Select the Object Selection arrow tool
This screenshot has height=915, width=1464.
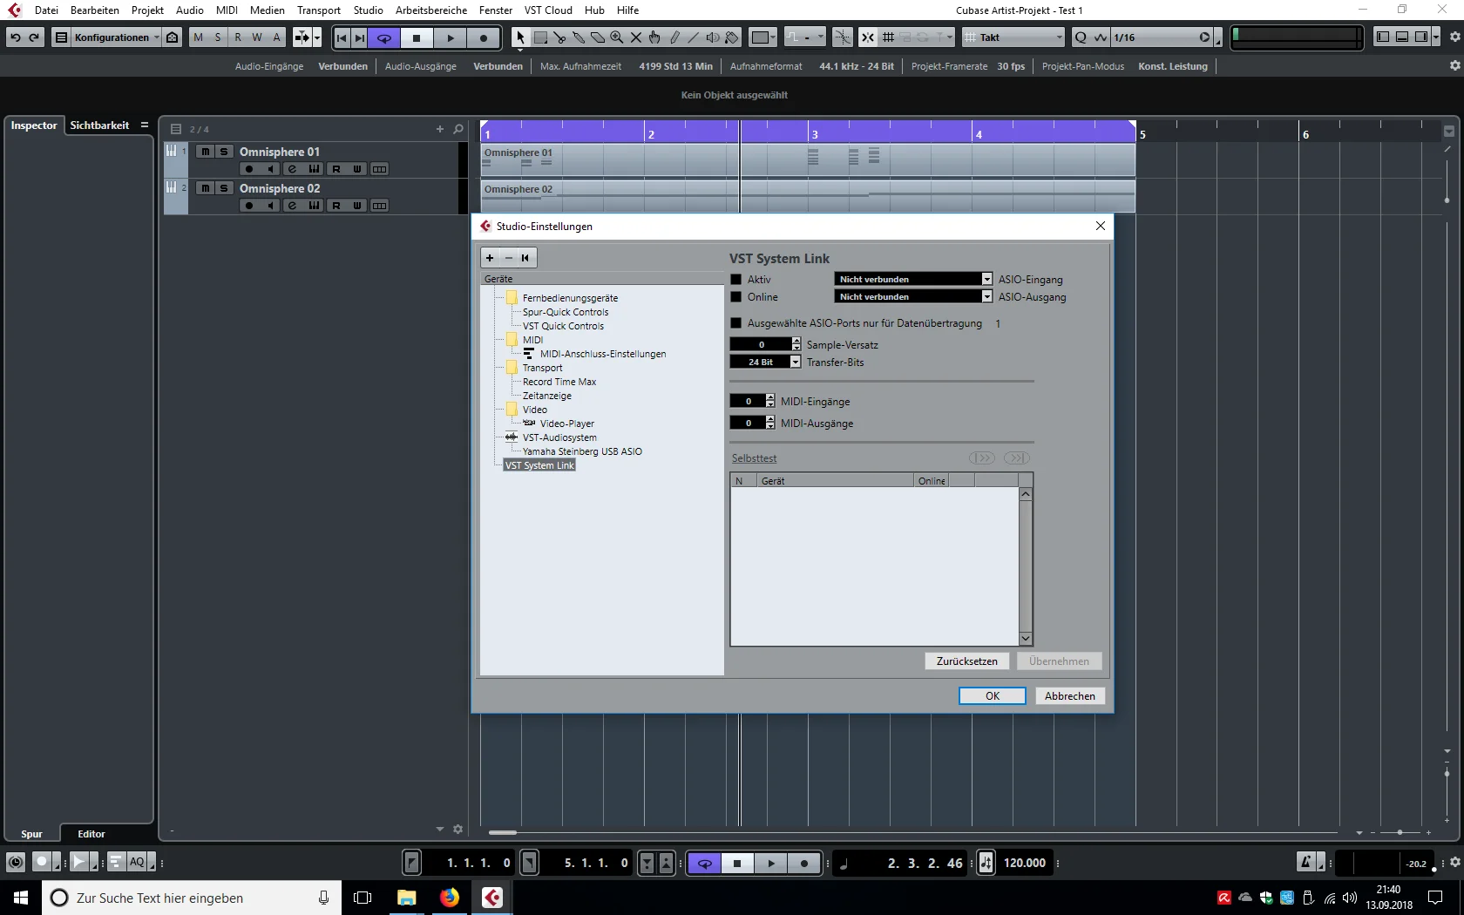[520, 37]
